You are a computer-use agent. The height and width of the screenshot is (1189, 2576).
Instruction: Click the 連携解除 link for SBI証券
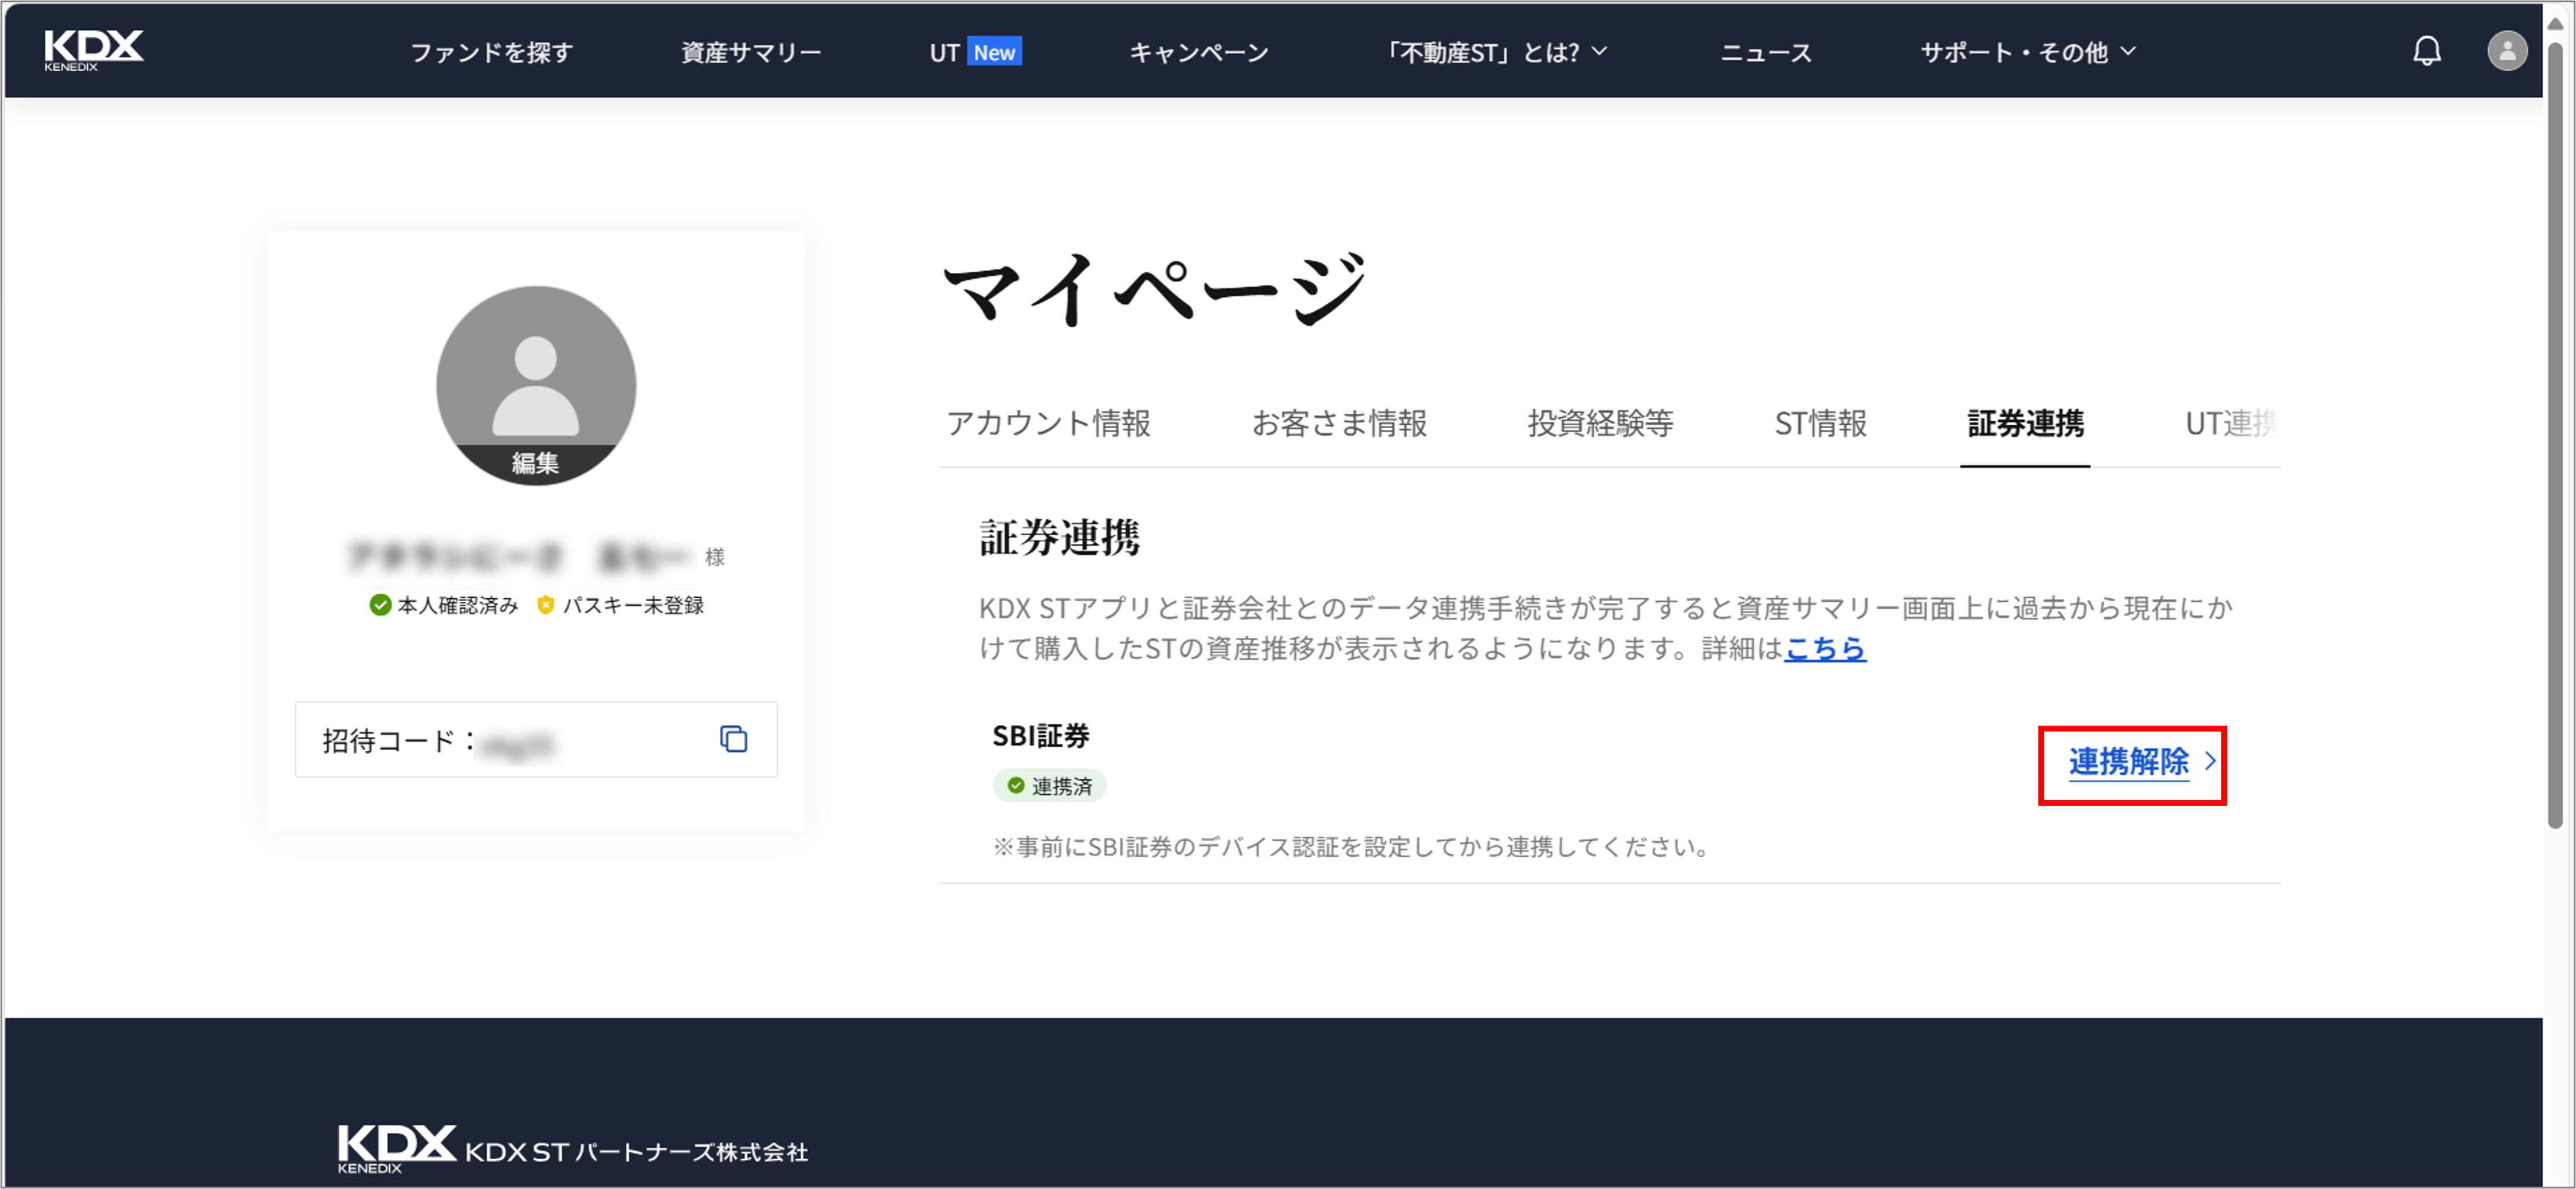2128,762
